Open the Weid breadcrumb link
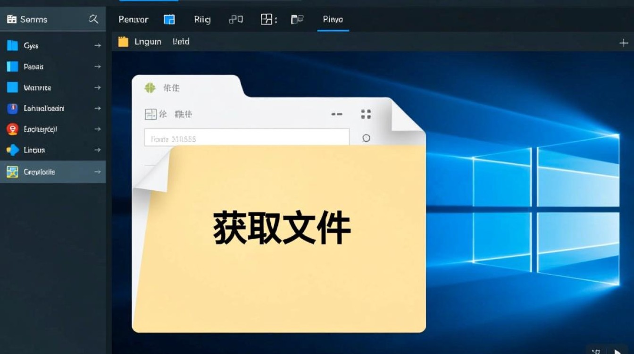 (181, 42)
